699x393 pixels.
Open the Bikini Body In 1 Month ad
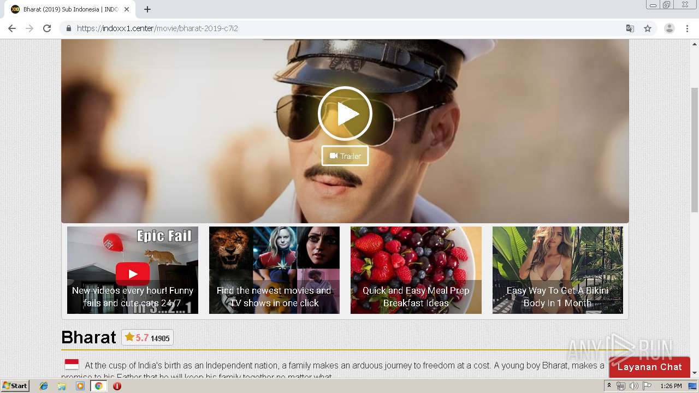point(558,270)
